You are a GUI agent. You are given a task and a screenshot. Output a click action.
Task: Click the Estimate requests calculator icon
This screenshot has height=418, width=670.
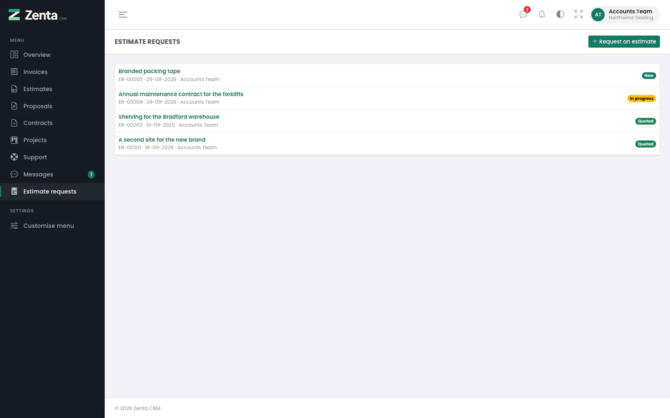coord(14,191)
